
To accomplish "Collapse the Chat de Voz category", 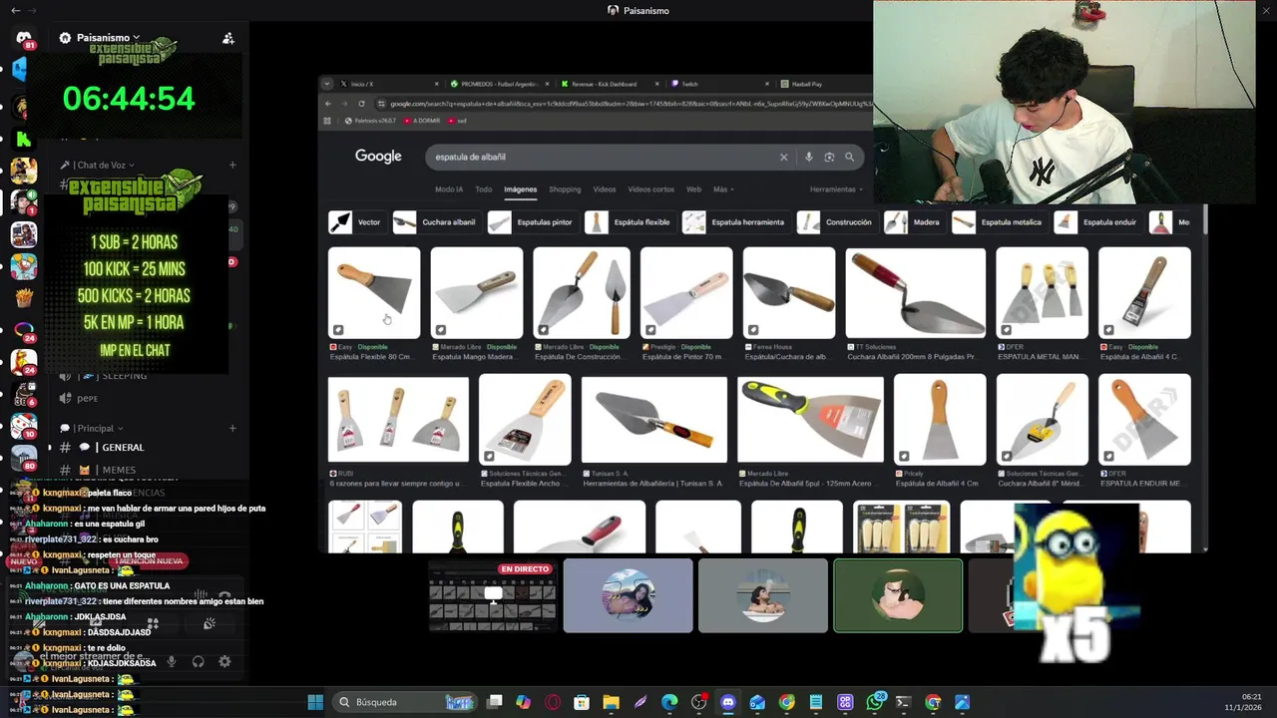I will tap(104, 165).
